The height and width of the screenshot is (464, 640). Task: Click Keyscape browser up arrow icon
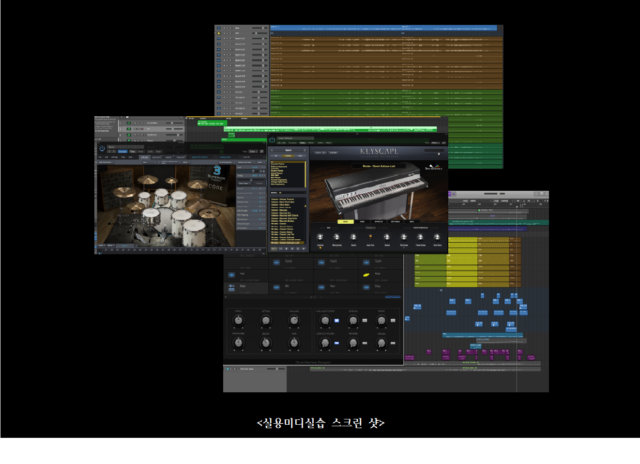click(292, 248)
